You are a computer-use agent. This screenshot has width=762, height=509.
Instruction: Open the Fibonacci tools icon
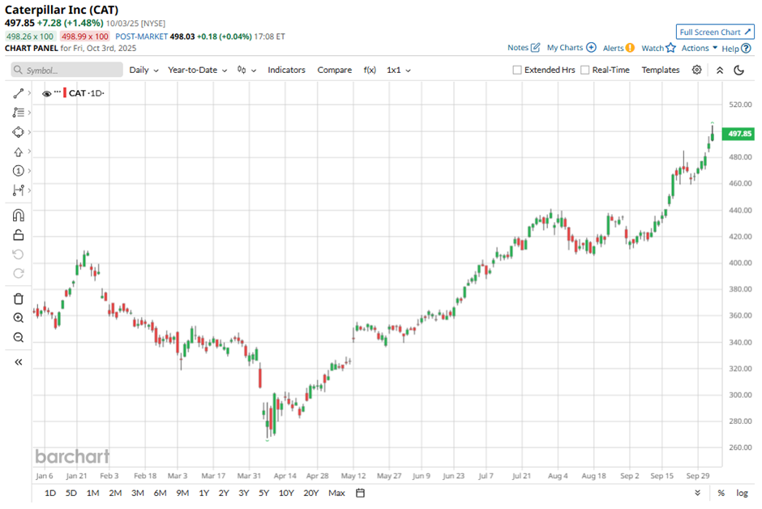[19, 113]
